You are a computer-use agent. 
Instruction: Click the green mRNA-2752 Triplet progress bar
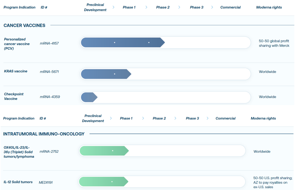tap(104, 151)
